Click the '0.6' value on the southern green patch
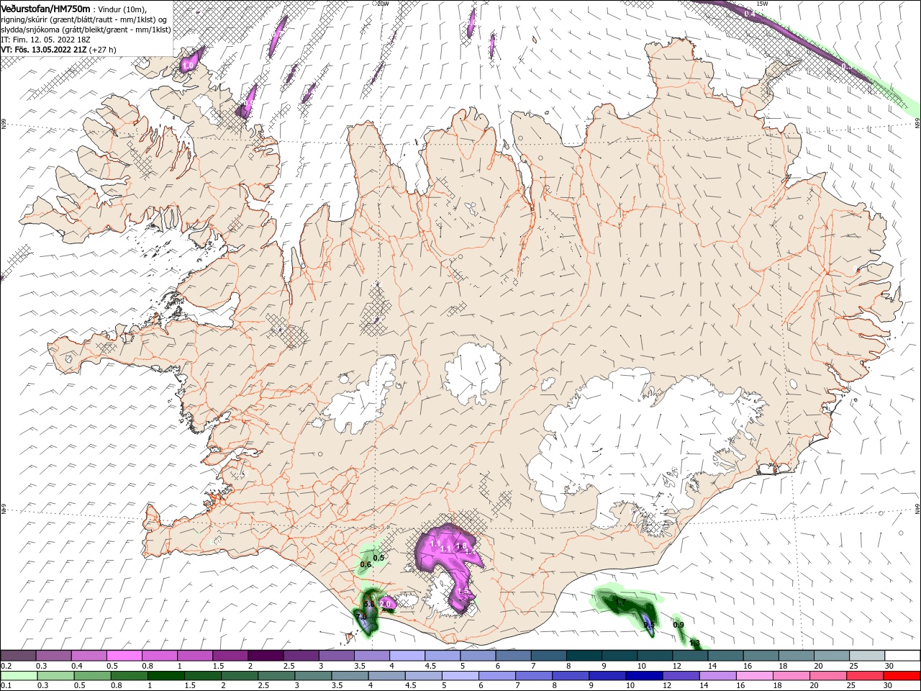Viewport: 921px width, 691px height. (366, 564)
